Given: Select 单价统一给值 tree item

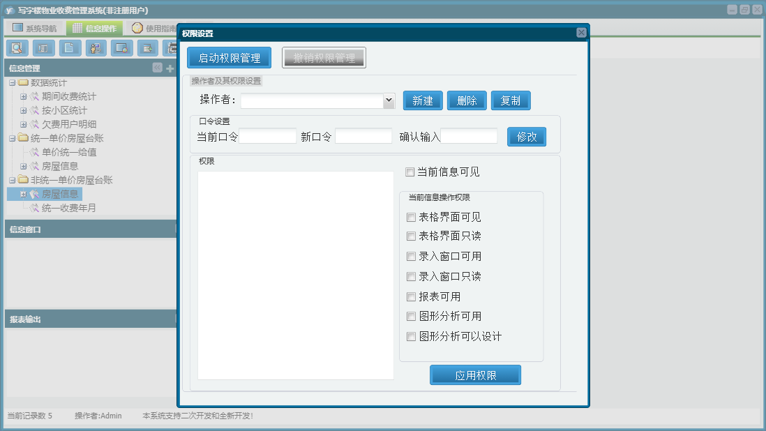Looking at the screenshot, I should (x=69, y=152).
